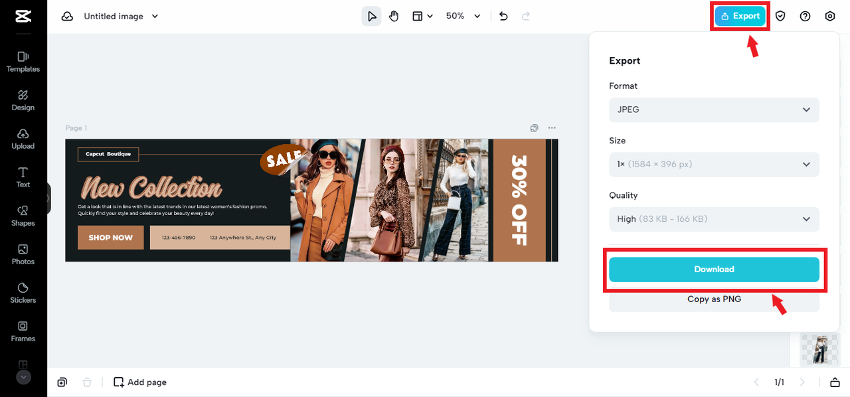Click the Copy as PNG button
The height and width of the screenshot is (397, 850).
click(x=714, y=299)
